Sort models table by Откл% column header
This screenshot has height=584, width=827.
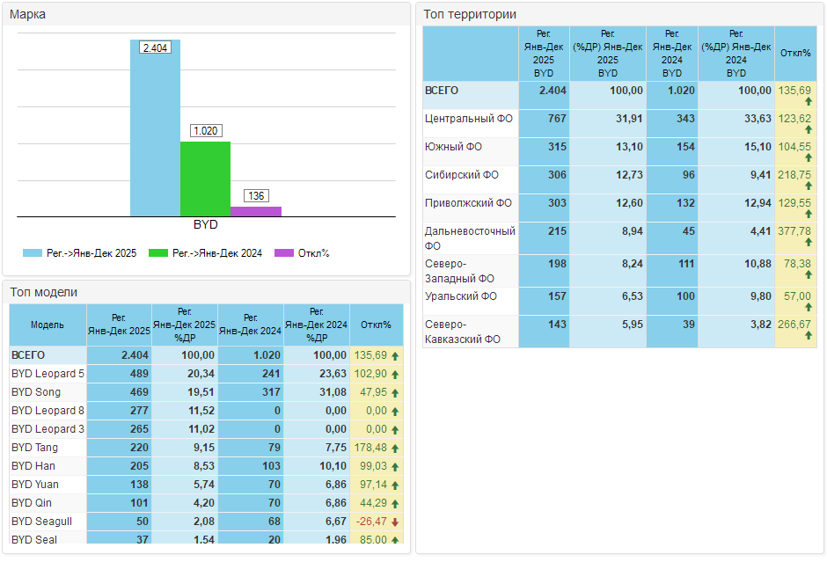click(x=376, y=325)
